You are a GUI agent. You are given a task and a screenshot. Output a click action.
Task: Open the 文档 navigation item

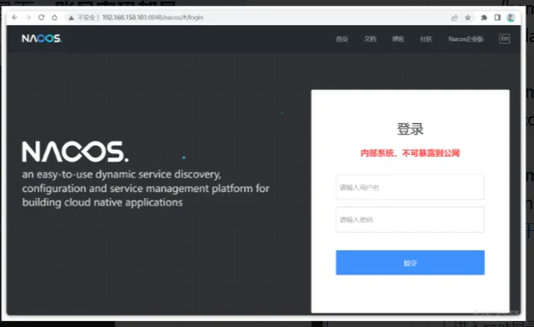pyautogui.click(x=371, y=39)
